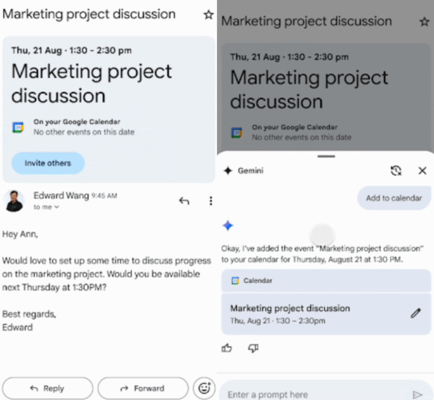
Task: Click the reply arrow icon beside Edward Wang
Action: pyautogui.click(x=184, y=201)
